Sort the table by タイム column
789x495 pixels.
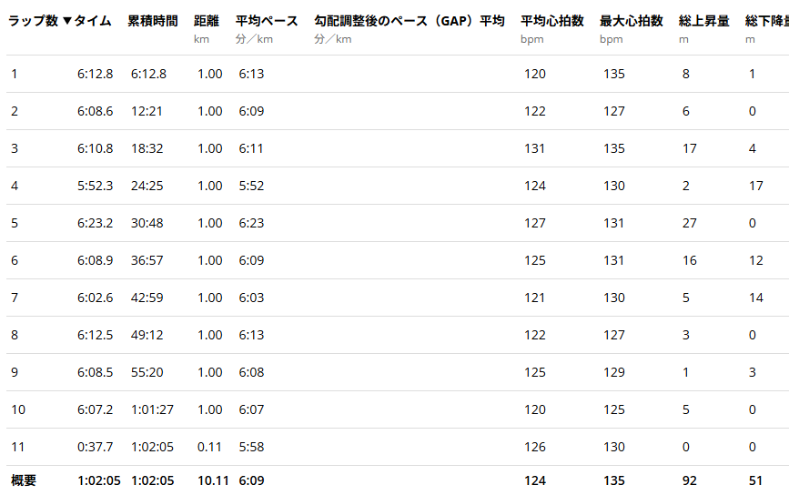[x=92, y=21]
